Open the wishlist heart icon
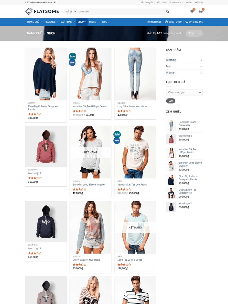228x304 pixels. coord(192,12)
